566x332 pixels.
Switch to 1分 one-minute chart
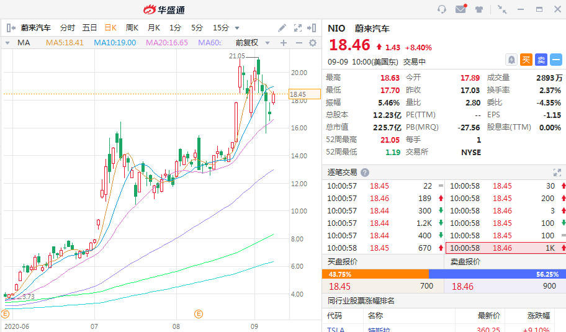175,28
